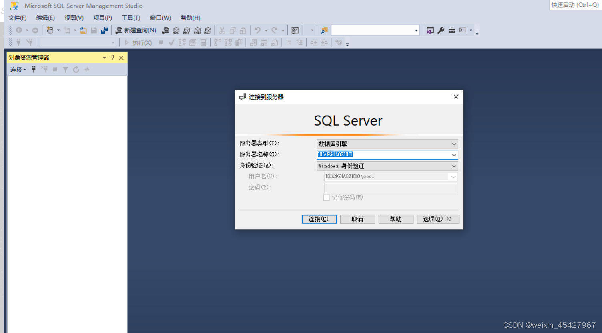Click the DMX query icon
The image size is (602, 333).
coord(187,30)
